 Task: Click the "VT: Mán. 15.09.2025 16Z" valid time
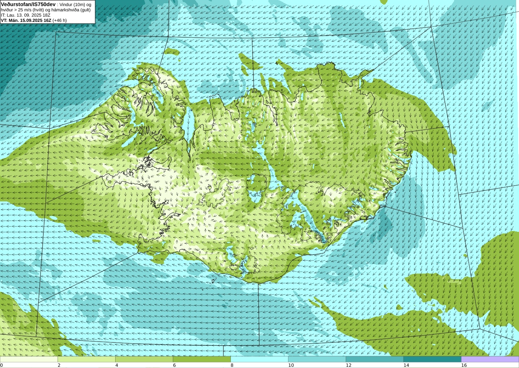[26, 20]
